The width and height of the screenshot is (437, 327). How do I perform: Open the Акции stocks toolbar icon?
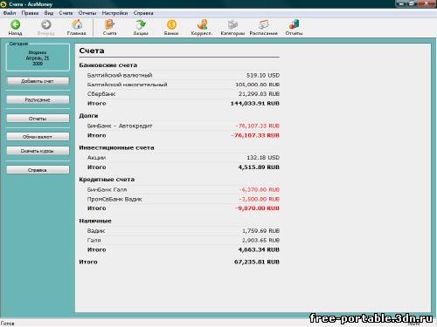141,24
